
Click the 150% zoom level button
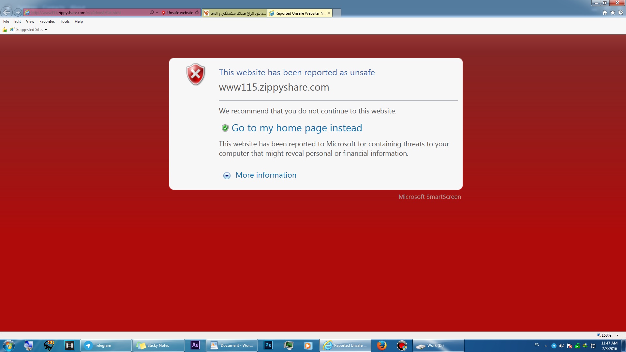[x=604, y=335]
